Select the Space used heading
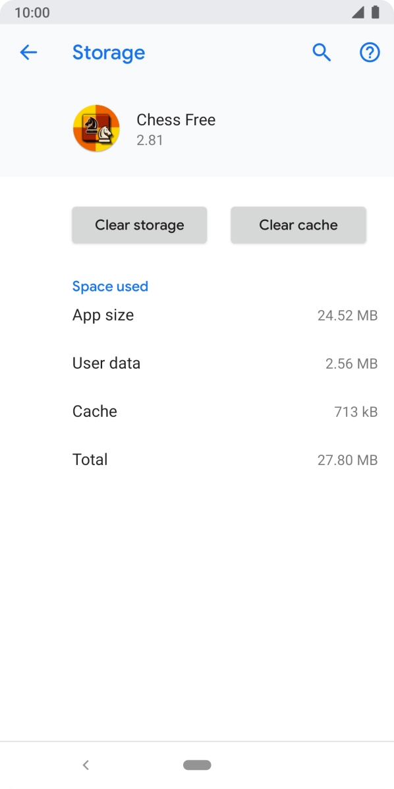Screen dimensions: 394x789 pyautogui.click(x=110, y=286)
